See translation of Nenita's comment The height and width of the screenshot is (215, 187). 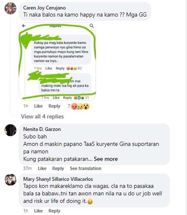pos(86,168)
